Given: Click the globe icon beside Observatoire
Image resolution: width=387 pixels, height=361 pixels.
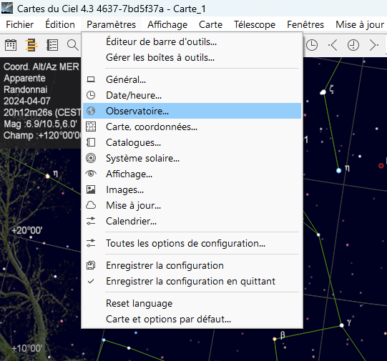Looking at the screenshot, I should (x=91, y=111).
